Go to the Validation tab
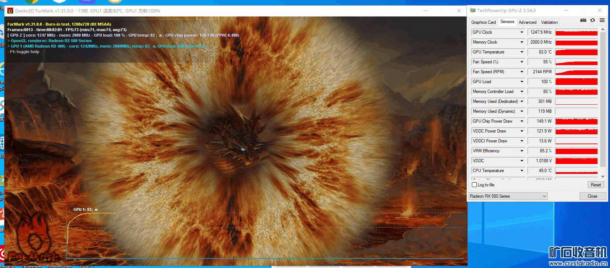This screenshot has height=268, width=610. (x=549, y=22)
